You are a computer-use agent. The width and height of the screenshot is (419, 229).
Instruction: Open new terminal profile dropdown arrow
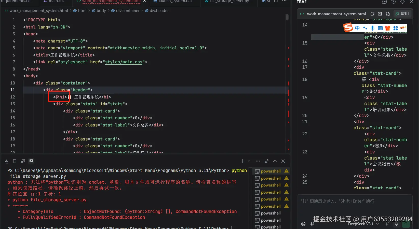coord(249,161)
